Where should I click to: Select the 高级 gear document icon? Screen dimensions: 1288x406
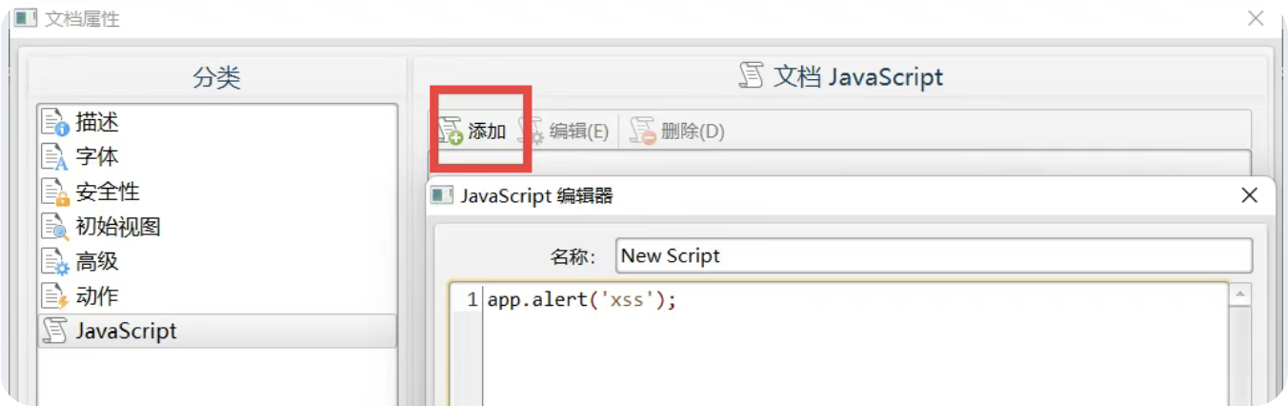click(56, 261)
